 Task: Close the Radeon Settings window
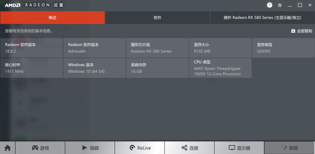pos(310,5)
